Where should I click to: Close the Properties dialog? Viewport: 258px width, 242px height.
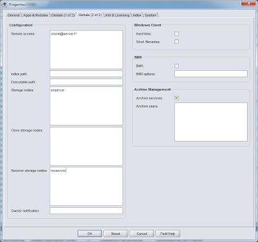248,3
